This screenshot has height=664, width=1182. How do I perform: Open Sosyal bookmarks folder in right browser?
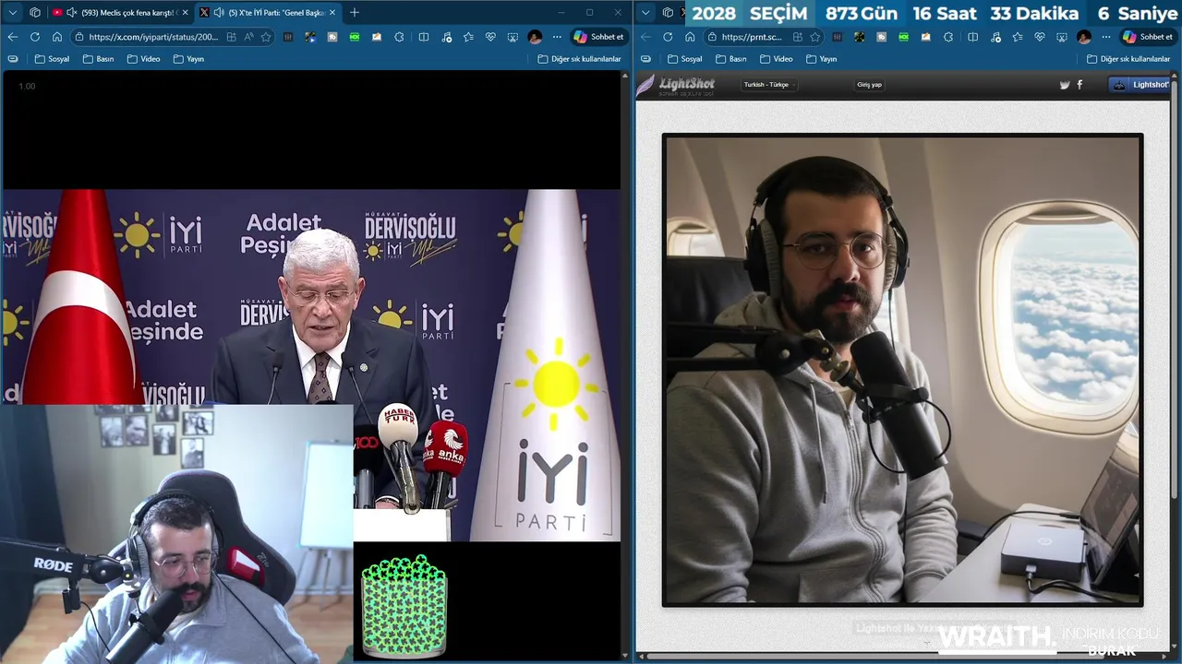(684, 59)
